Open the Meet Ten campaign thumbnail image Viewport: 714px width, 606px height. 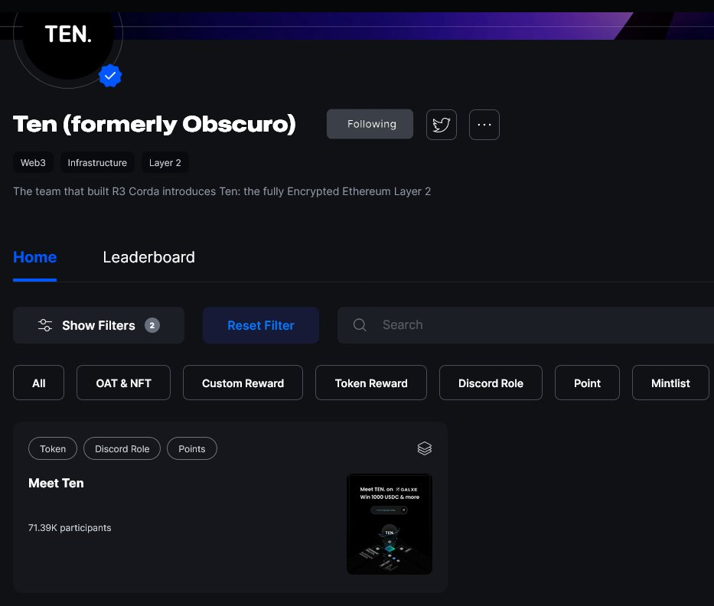click(x=390, y=524)
